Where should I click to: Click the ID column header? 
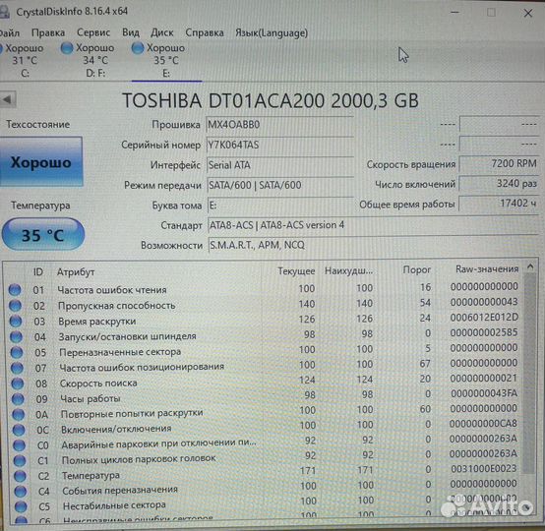coord(38,271)
